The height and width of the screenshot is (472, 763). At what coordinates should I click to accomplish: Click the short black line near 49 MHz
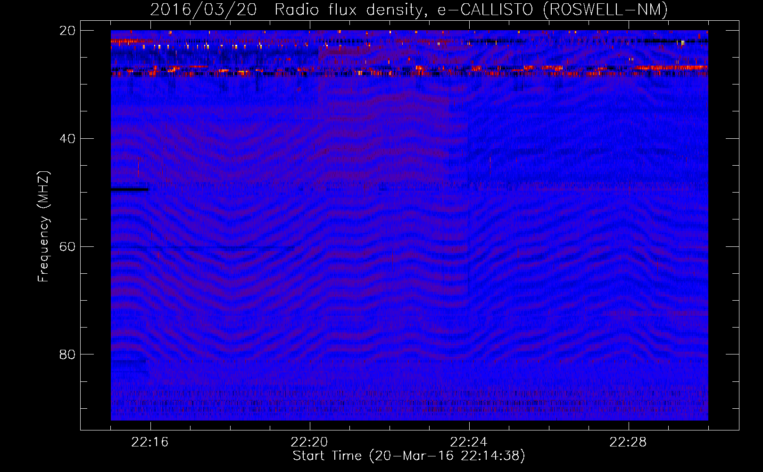[x=130, y=189]
